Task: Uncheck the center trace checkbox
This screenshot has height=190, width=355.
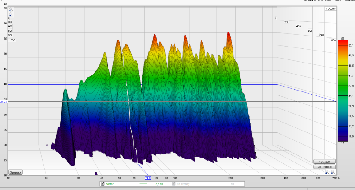Action: pos(103,183)
